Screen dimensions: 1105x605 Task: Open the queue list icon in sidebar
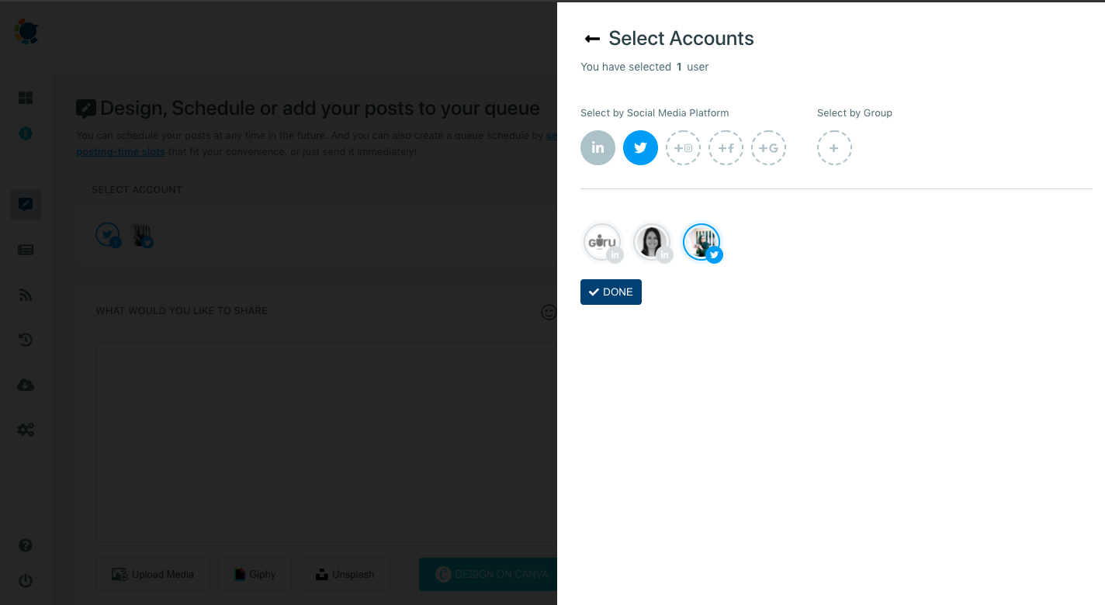point(26,249)
